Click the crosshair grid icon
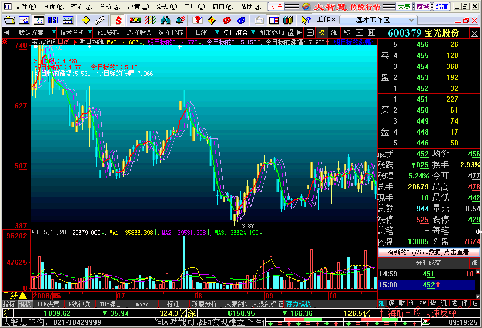Image resolution: width=482 pixels, height=328 pixels. click(310, 32)
